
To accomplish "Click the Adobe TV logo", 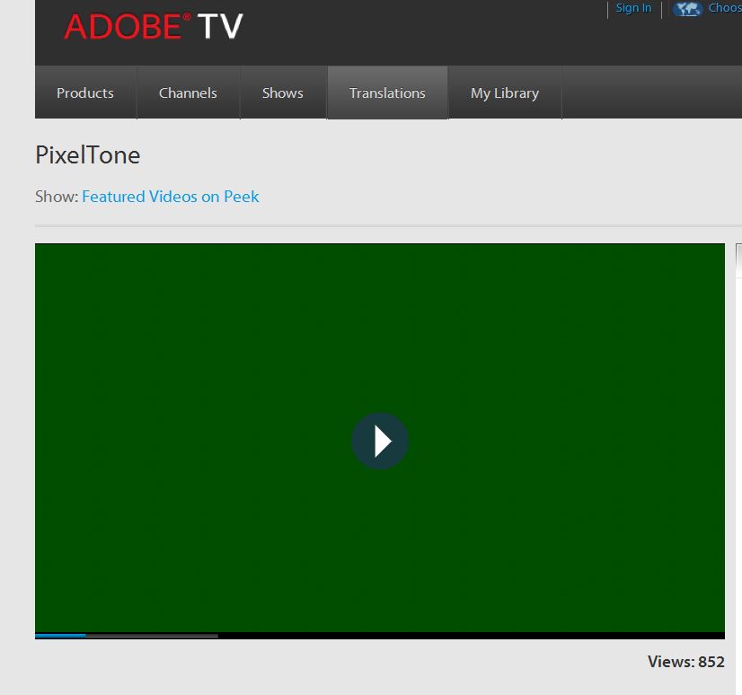I will tap(153, 27).
